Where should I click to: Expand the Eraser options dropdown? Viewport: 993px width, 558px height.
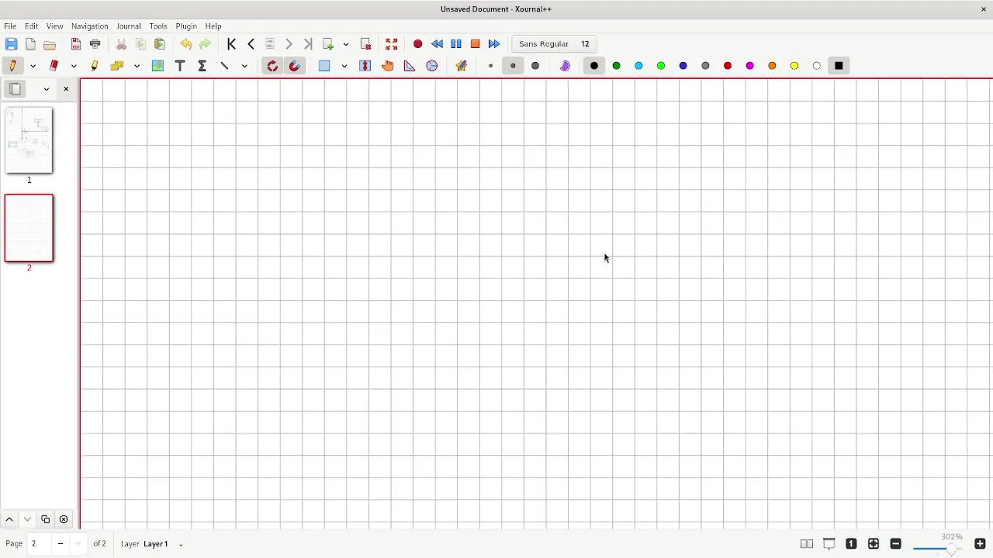coord(74,66)
